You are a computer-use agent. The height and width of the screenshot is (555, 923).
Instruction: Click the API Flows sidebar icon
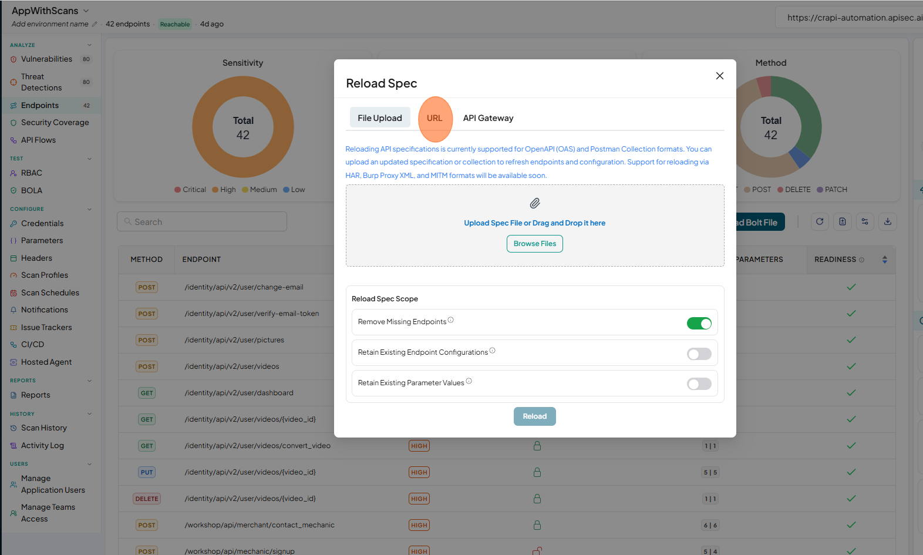(x=14, y=140)
